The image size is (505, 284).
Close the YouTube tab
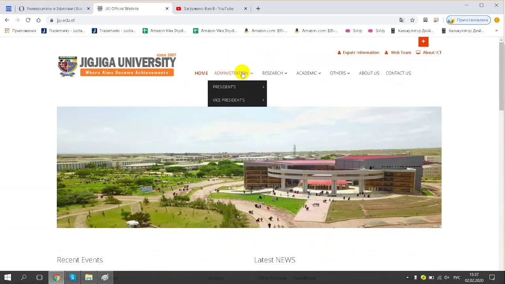pos(246,8)
